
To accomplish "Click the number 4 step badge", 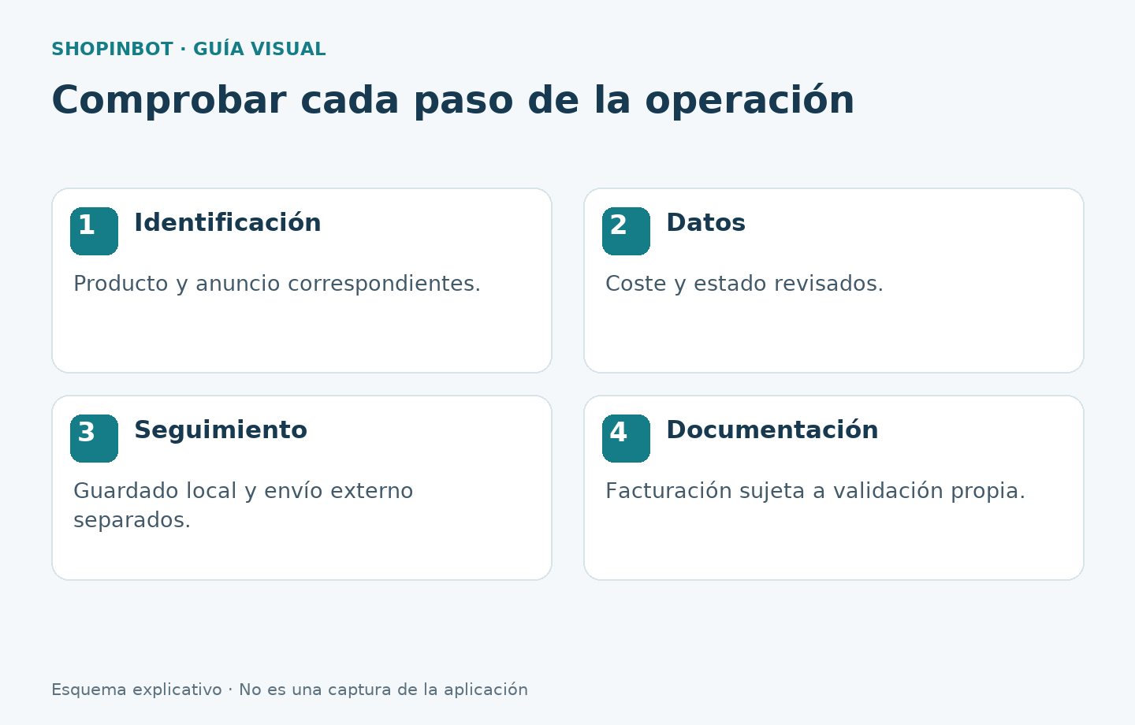I will pyautogui.click(x=626, y=438).
